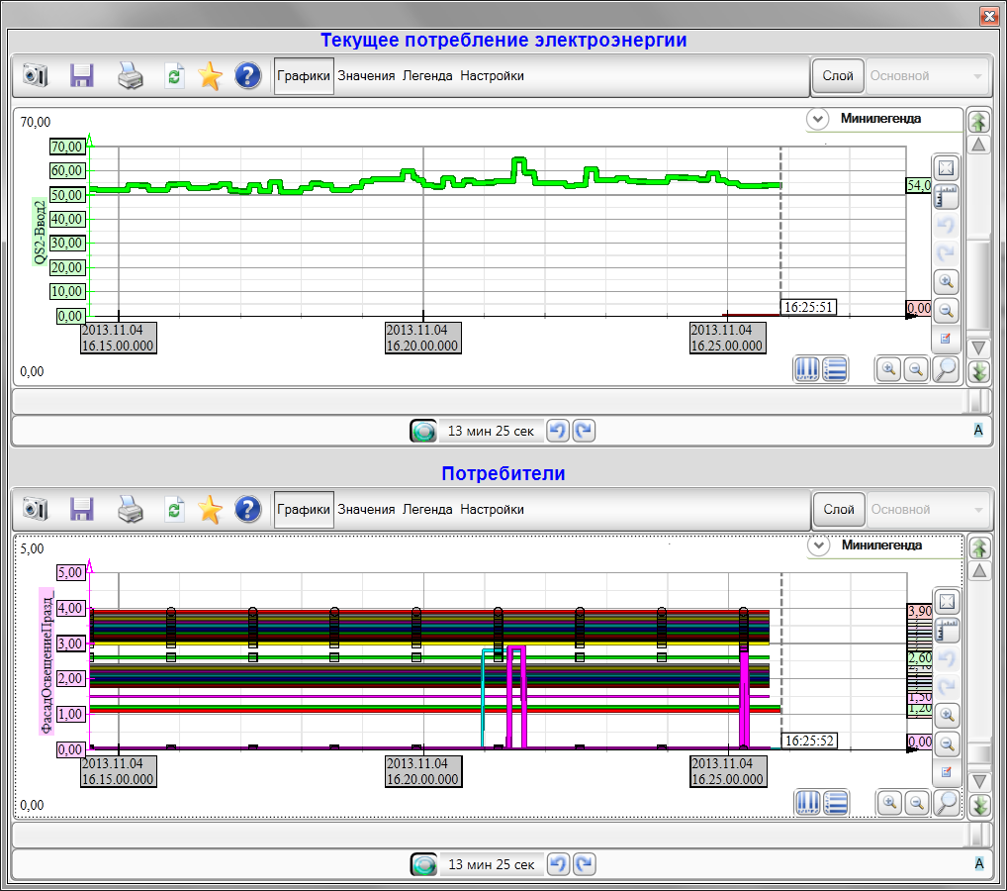Fit the top chart to full view
The image size is (1007, 891).
(946, 168)
